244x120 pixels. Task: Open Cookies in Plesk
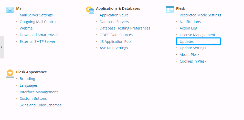pos(193,61)
